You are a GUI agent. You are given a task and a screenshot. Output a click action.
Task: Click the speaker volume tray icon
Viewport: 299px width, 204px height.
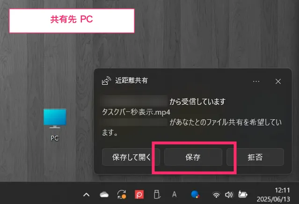(229, 195)
